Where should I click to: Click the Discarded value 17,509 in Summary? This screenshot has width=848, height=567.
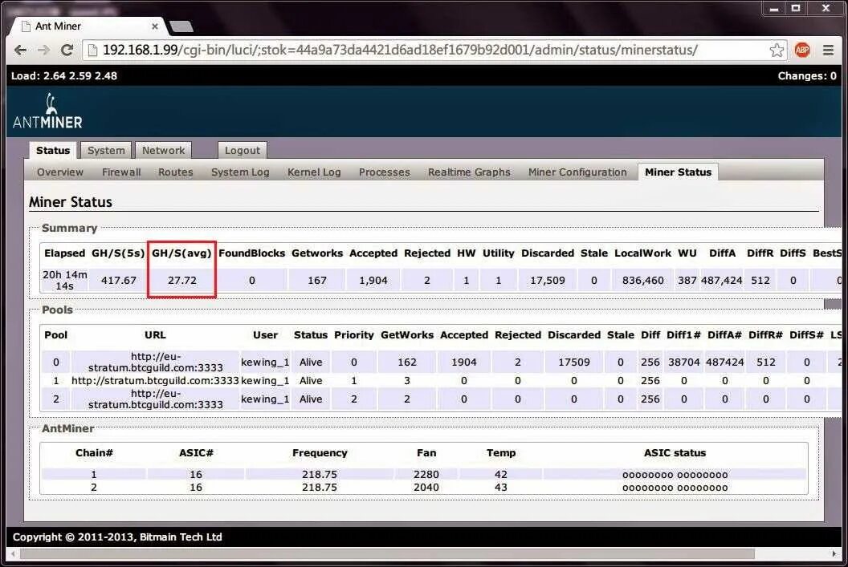[548, 280]
